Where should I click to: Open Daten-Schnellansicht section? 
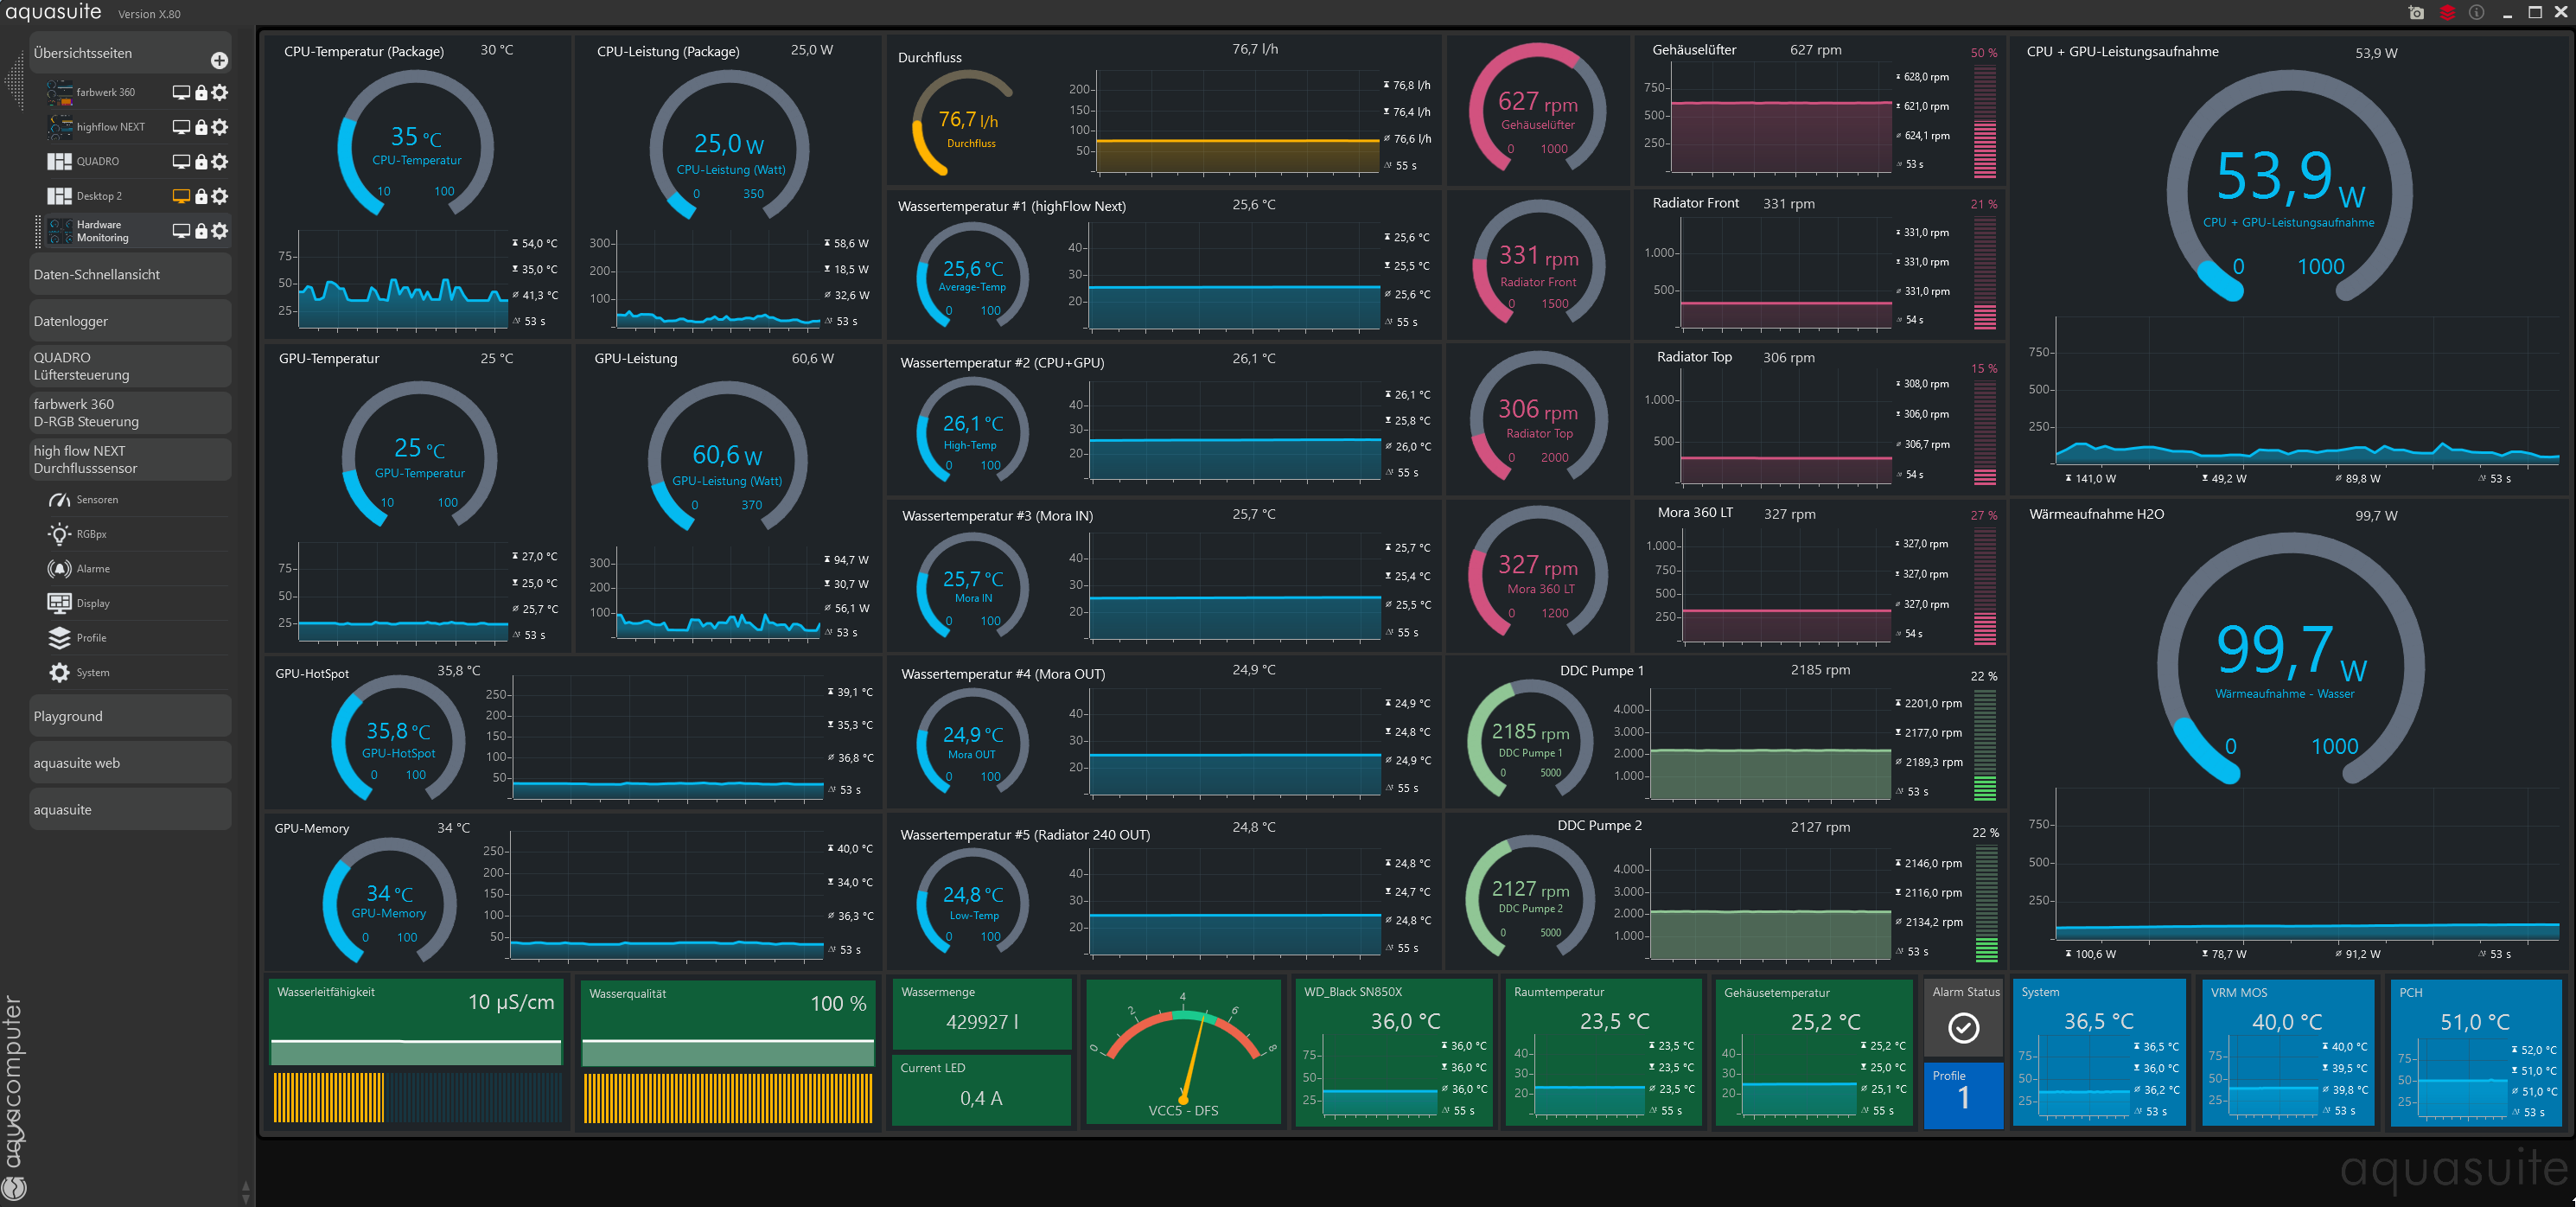pos(130,274)
